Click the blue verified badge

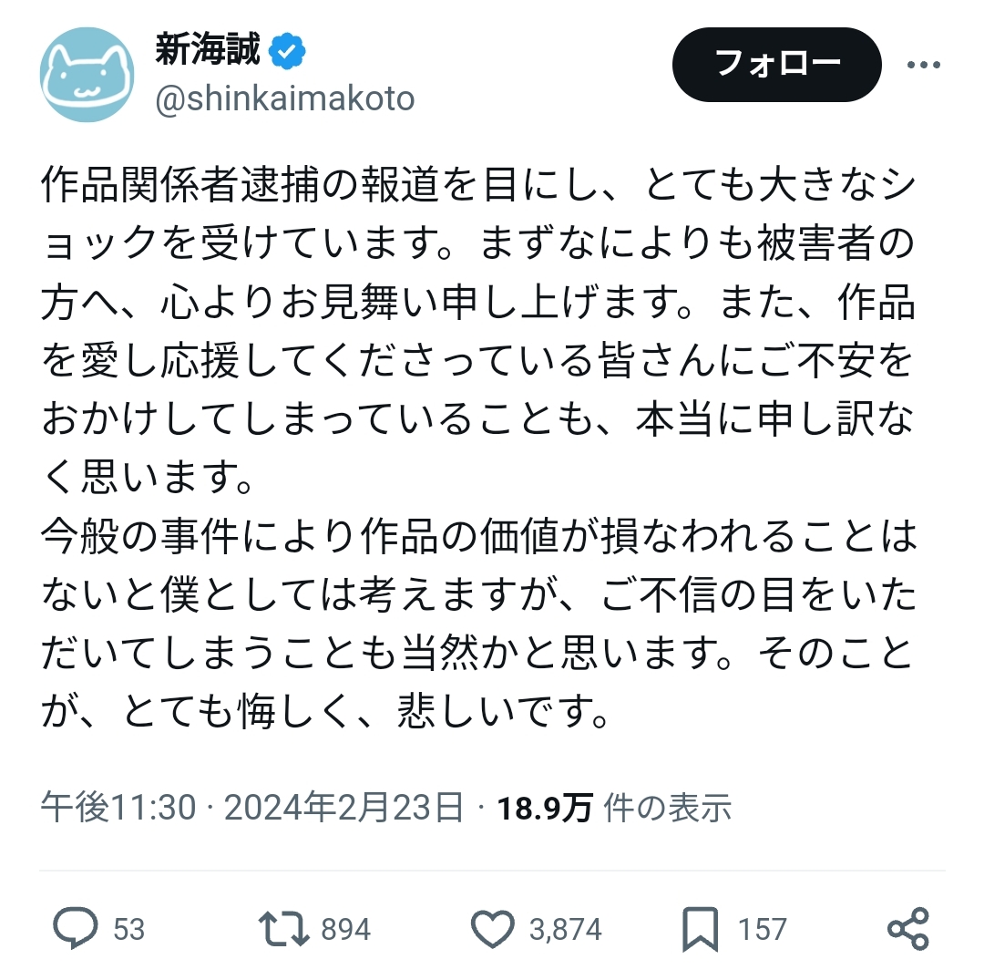coord(287,51)
